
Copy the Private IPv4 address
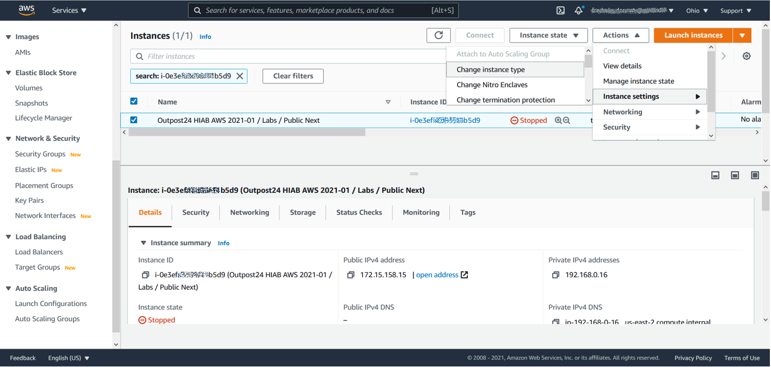556,275
